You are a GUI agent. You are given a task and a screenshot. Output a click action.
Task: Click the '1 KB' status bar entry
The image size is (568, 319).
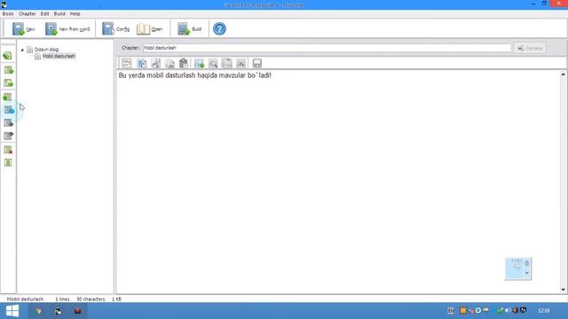[x=116, y=300]
